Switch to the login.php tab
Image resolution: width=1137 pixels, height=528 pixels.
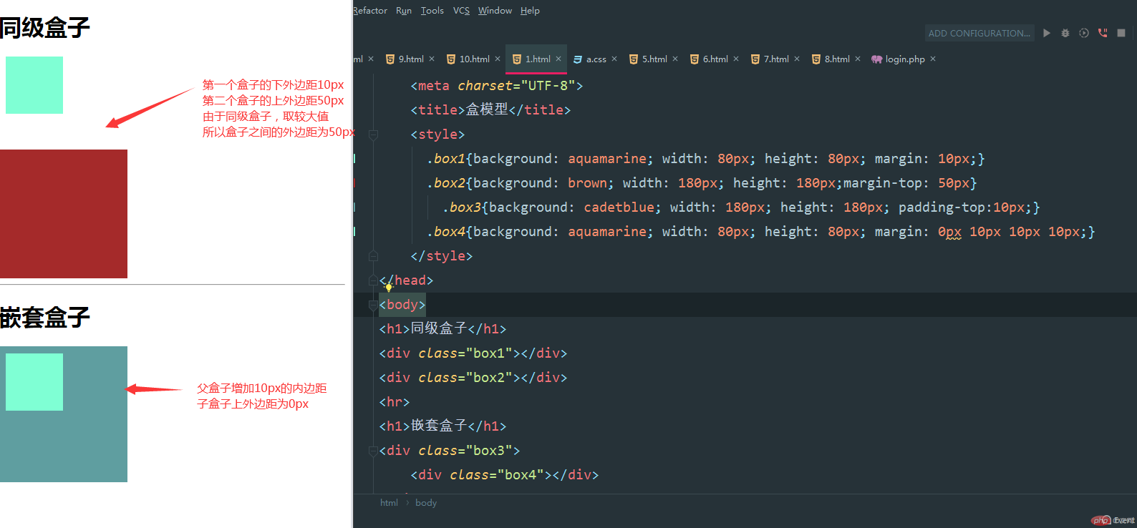click(x=905, y=59)
